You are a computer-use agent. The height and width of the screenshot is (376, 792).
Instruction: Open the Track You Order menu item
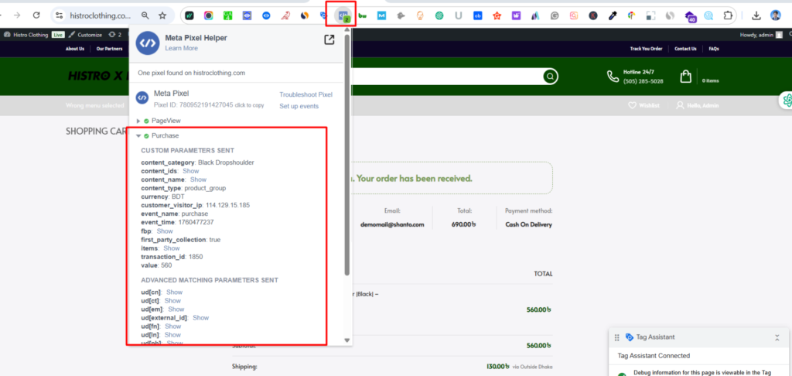[x=646, y=49]
